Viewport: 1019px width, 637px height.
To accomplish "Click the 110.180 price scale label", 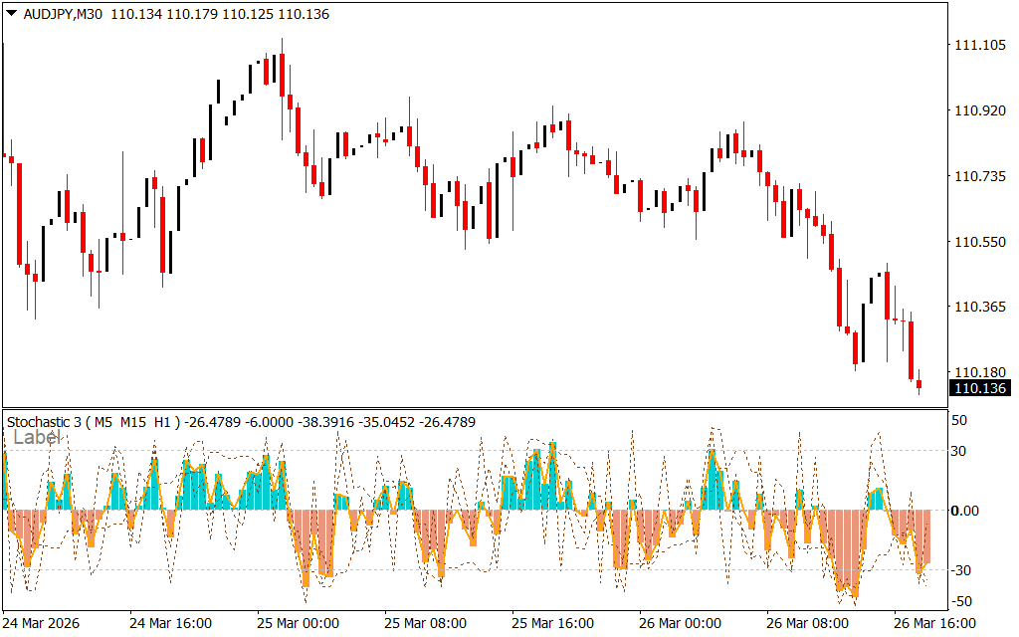I will (979, 372).
